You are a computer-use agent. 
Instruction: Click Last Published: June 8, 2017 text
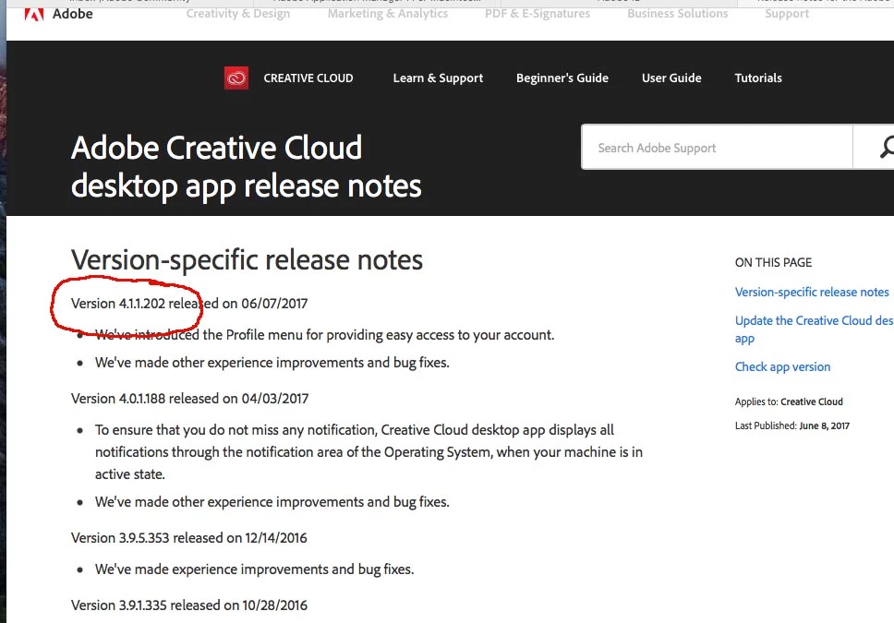(x=791, y=425)
